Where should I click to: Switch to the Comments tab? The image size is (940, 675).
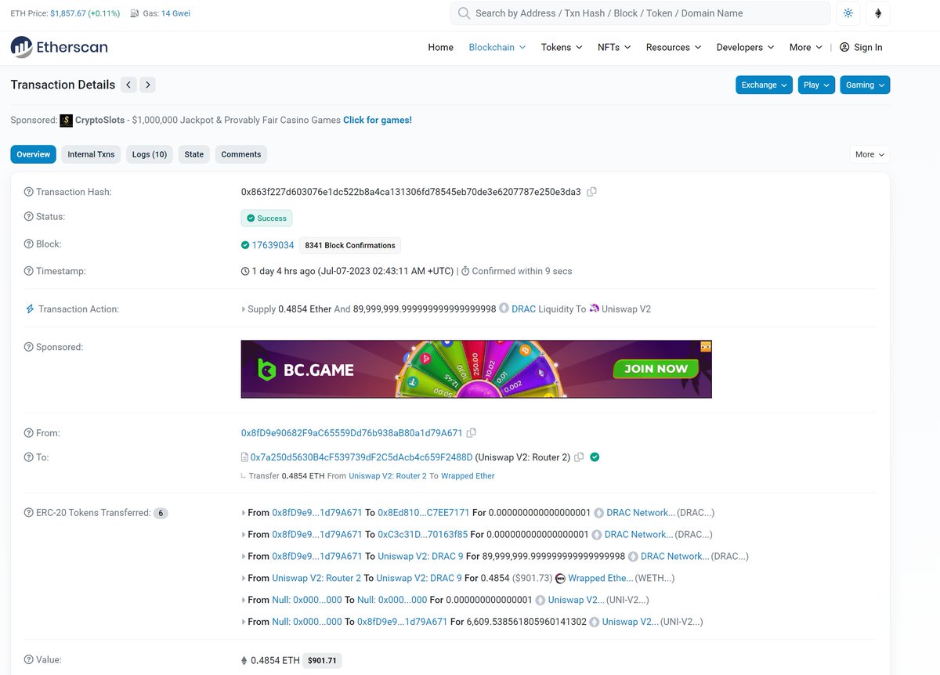point(241,154)
